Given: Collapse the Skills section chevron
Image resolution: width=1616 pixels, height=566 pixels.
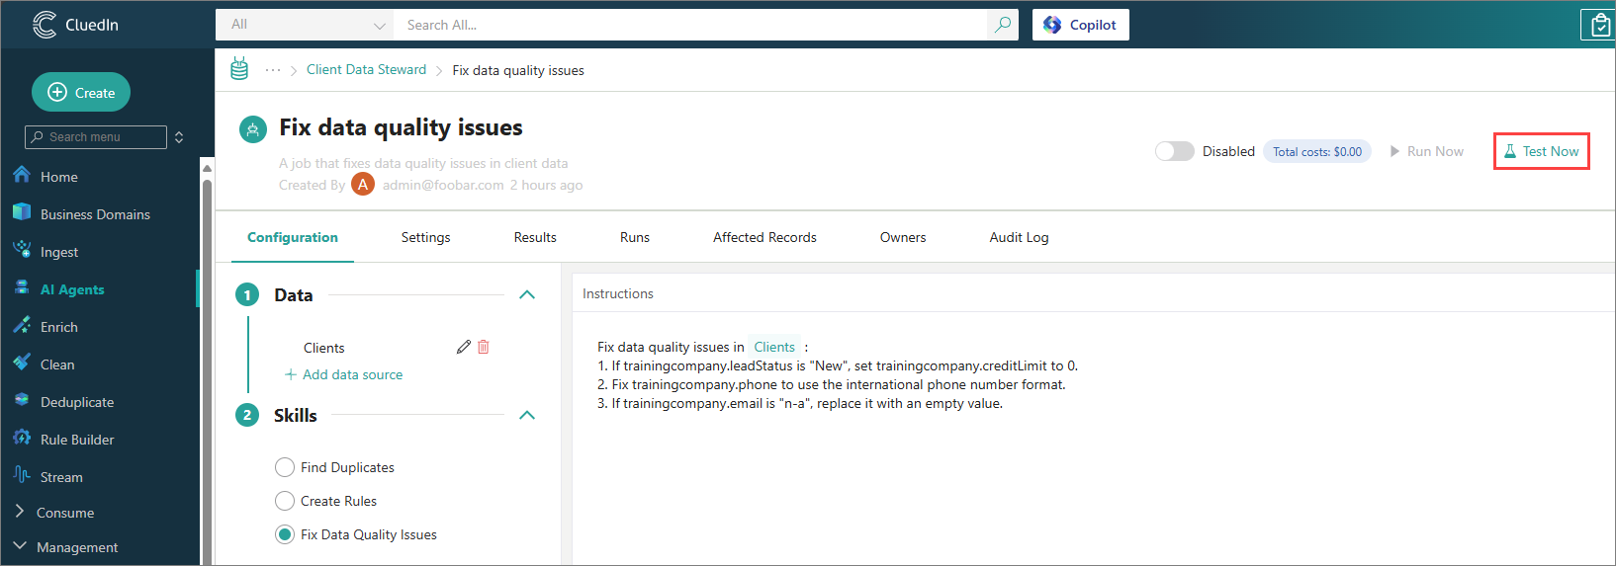Looking at the screenshot, I should (x=527, y=415).
